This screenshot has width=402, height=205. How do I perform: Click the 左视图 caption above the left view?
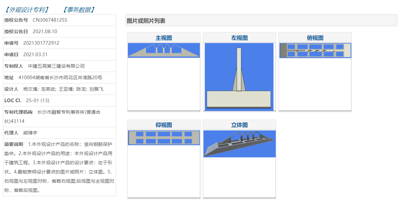[239, 37]
